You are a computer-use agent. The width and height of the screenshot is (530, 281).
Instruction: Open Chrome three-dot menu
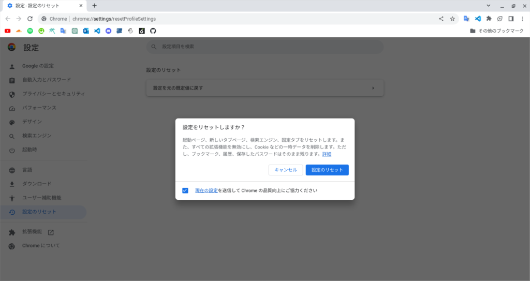(x=522, y=19)
